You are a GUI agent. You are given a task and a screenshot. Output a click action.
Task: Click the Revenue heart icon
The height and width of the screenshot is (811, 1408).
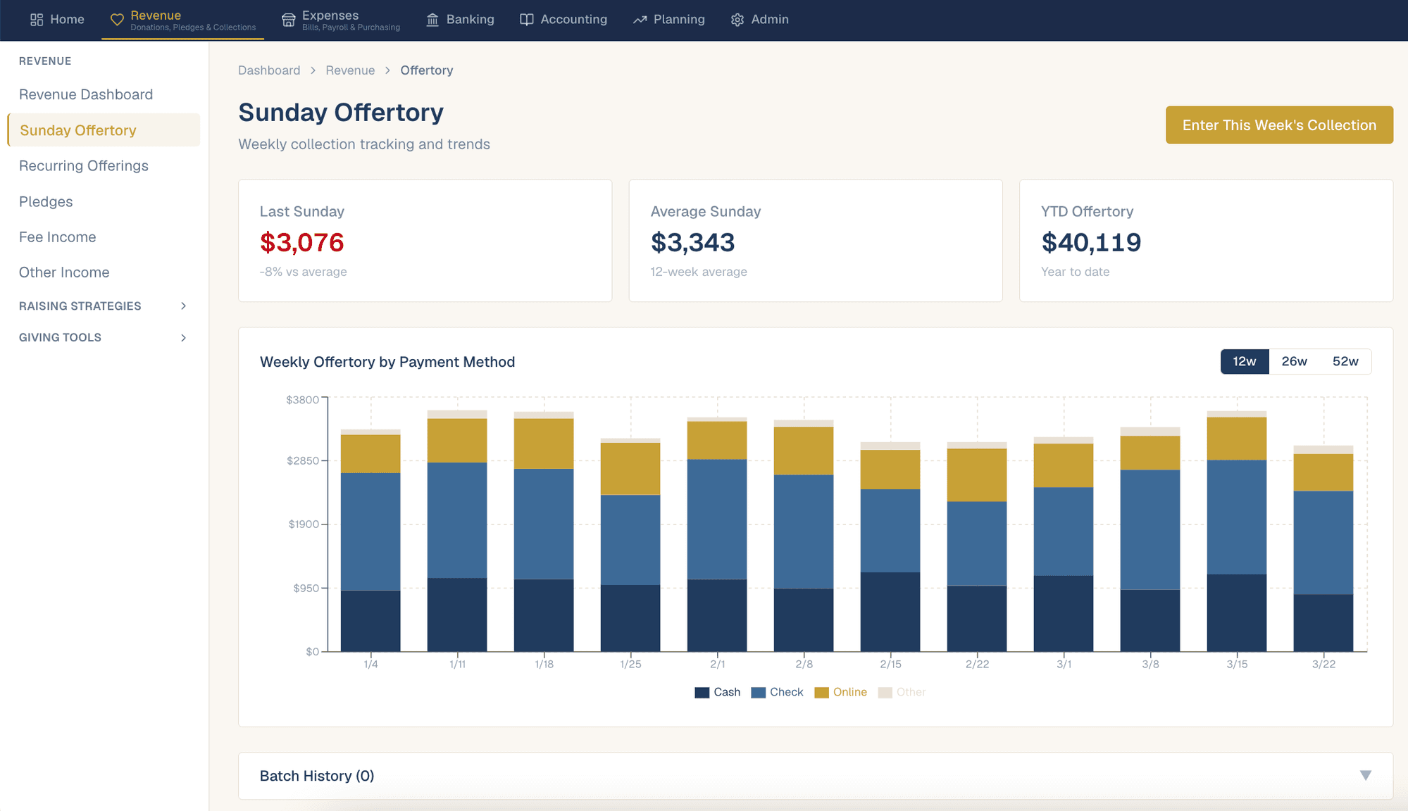[x=117, y=20]
